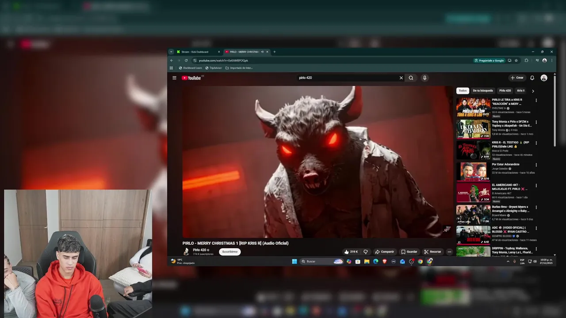Click the Compartir share button
This screenshot has width=566, height=318.
click(x=384, y=252)
